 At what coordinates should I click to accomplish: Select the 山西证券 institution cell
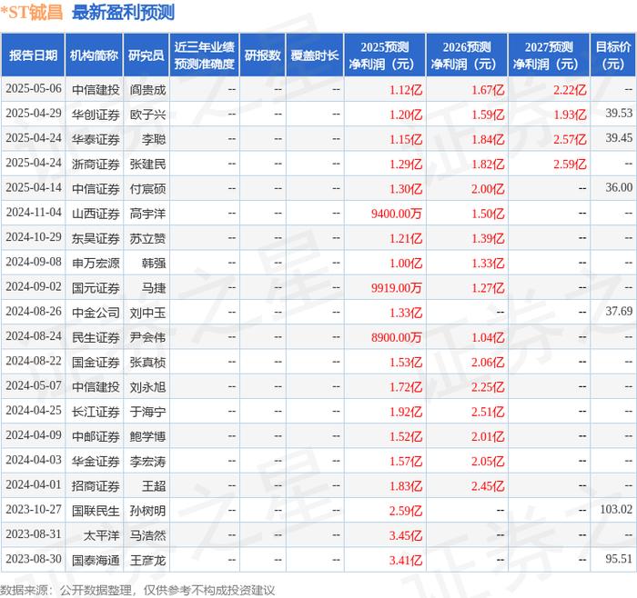(96, 214)
